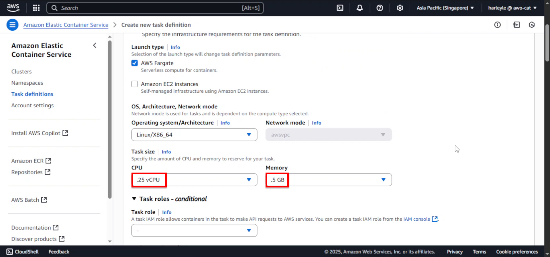This screenshot has height=257, width=550.
Task: Open the CPU .25 vCPU dropdown
Action: 194,180
